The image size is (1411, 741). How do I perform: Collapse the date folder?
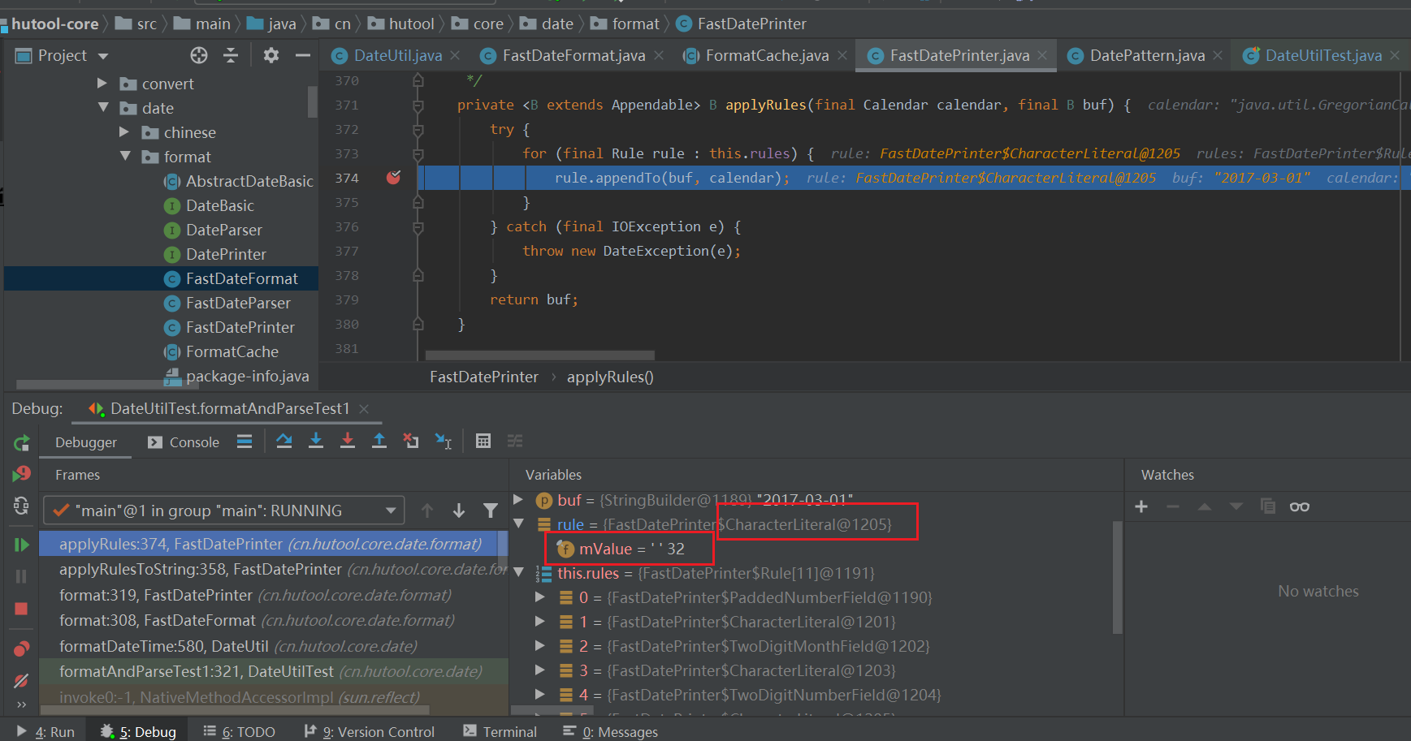[103, 107]
